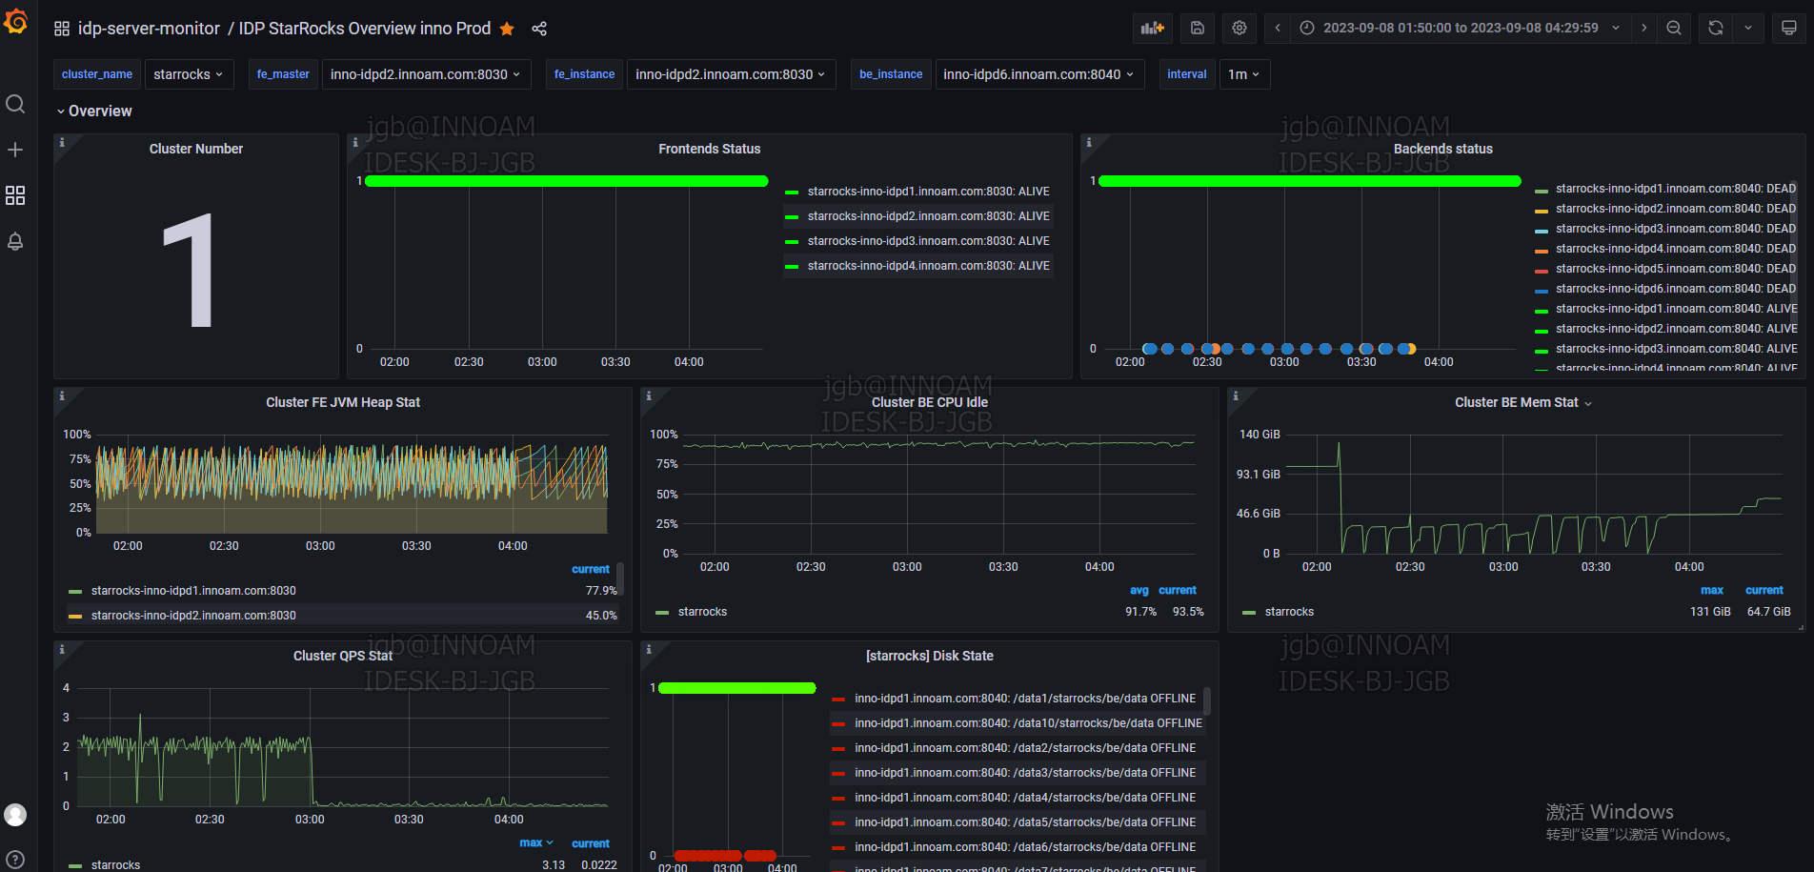
Task: Open the fe_instance variable dropdown
Action: coord(731,74)
